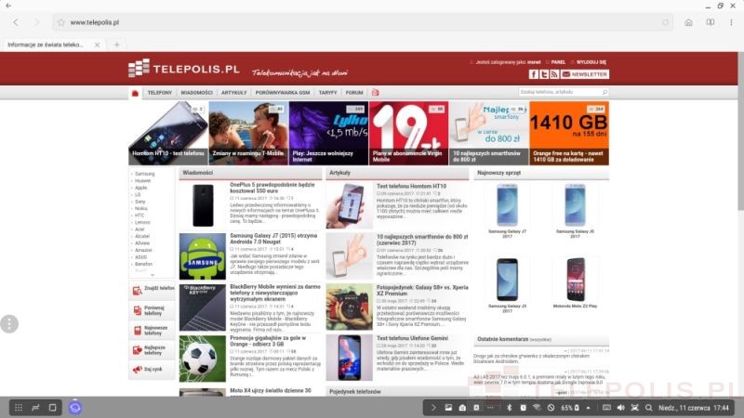Click the red RSS icon after FORUM
Screen dimensions: 744x418
376,92
